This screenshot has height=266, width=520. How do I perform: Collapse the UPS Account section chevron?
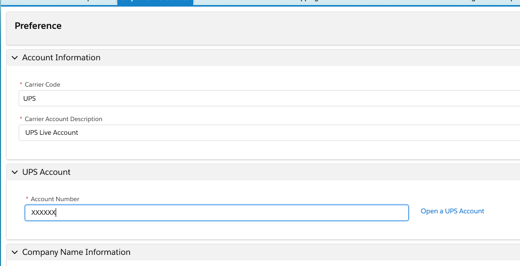(x=15, y=172)
